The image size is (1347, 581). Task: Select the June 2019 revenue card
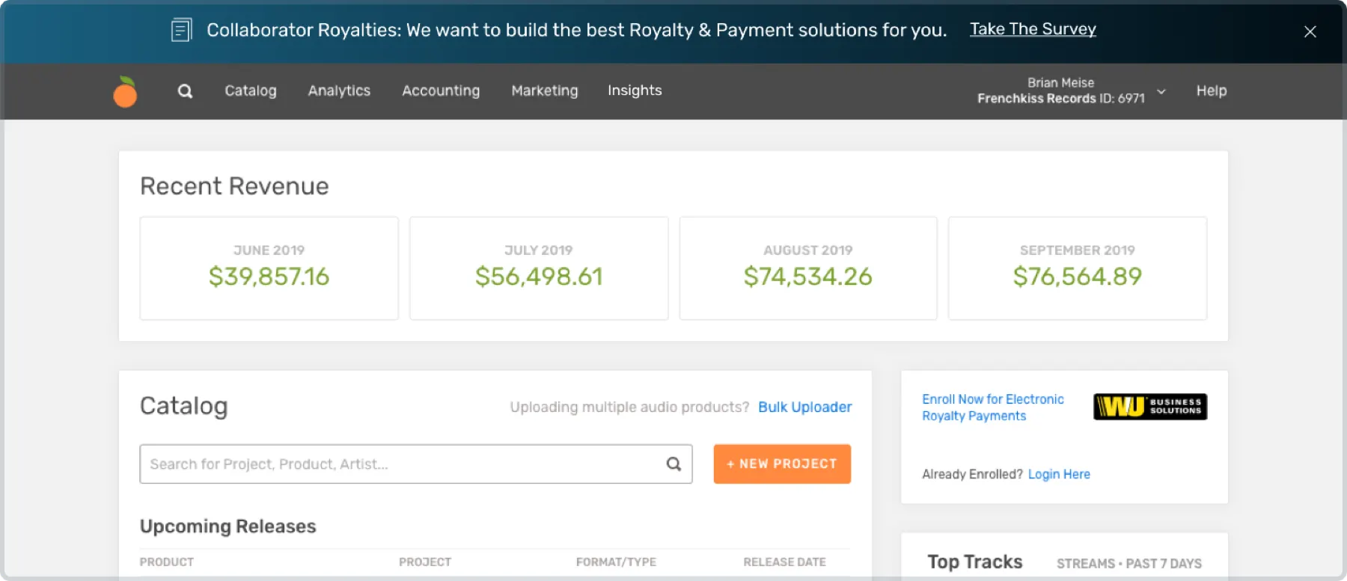pyautogui.click(x=269, y=268)
